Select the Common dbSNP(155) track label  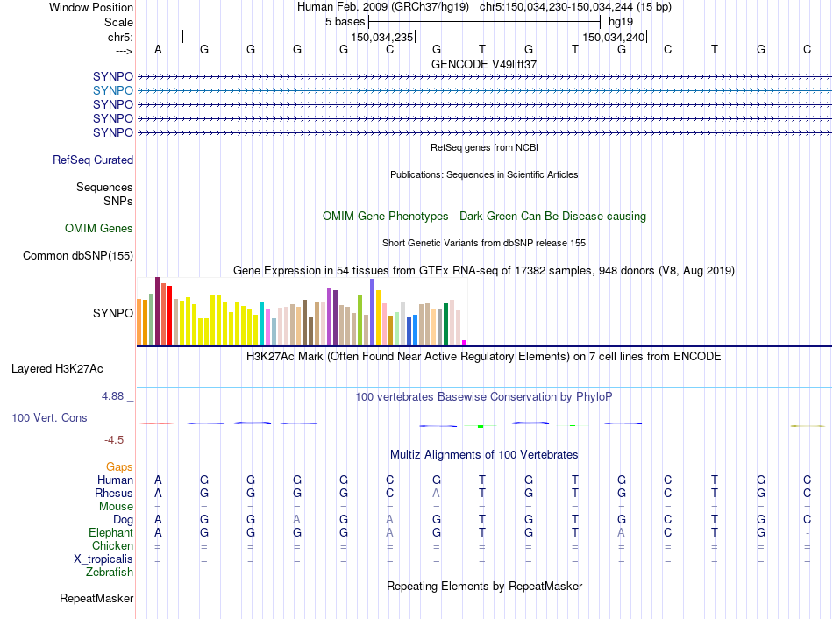78,255
